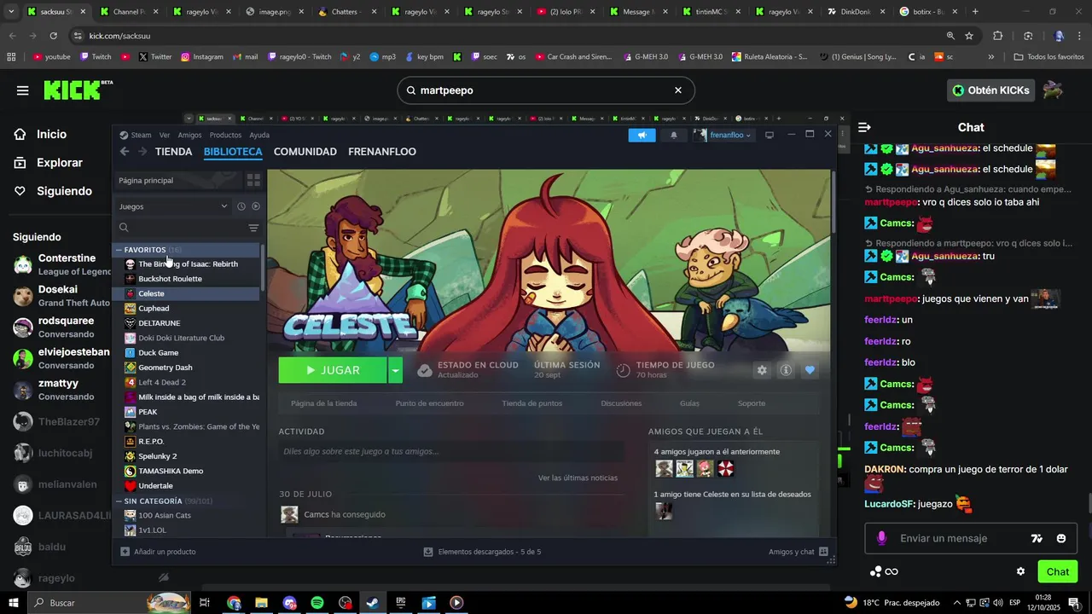The image size is (1092, 614).
Task: Open Steam announcements megaphone button
Action: click(642, 135)
